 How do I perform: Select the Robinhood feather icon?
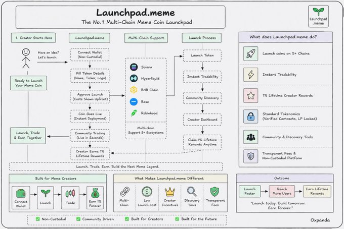tap(134, 113)
